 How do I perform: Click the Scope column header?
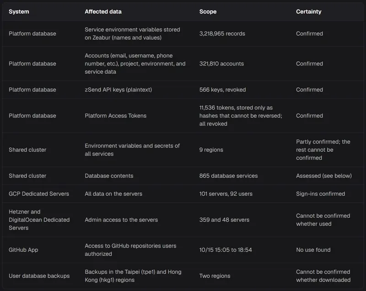pos(208,12)
